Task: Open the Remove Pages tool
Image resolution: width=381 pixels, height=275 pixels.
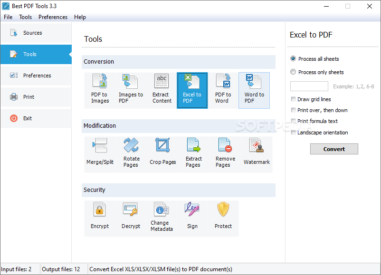Action: (x=225, y=154)
